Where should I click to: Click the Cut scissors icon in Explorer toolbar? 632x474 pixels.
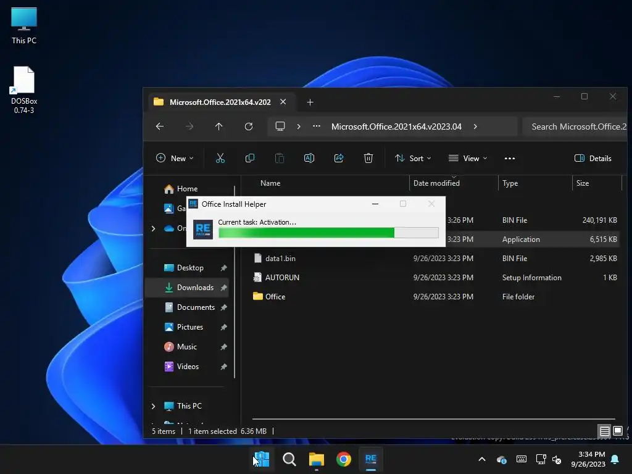coord(220,159)
